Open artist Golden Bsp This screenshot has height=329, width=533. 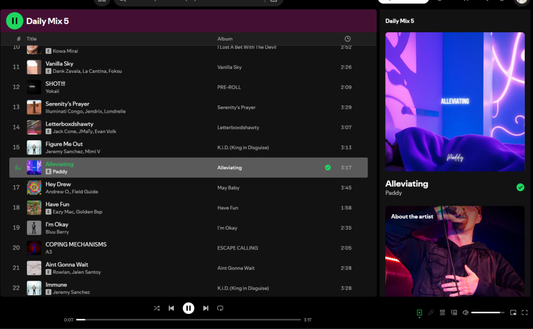coord(89,212)
